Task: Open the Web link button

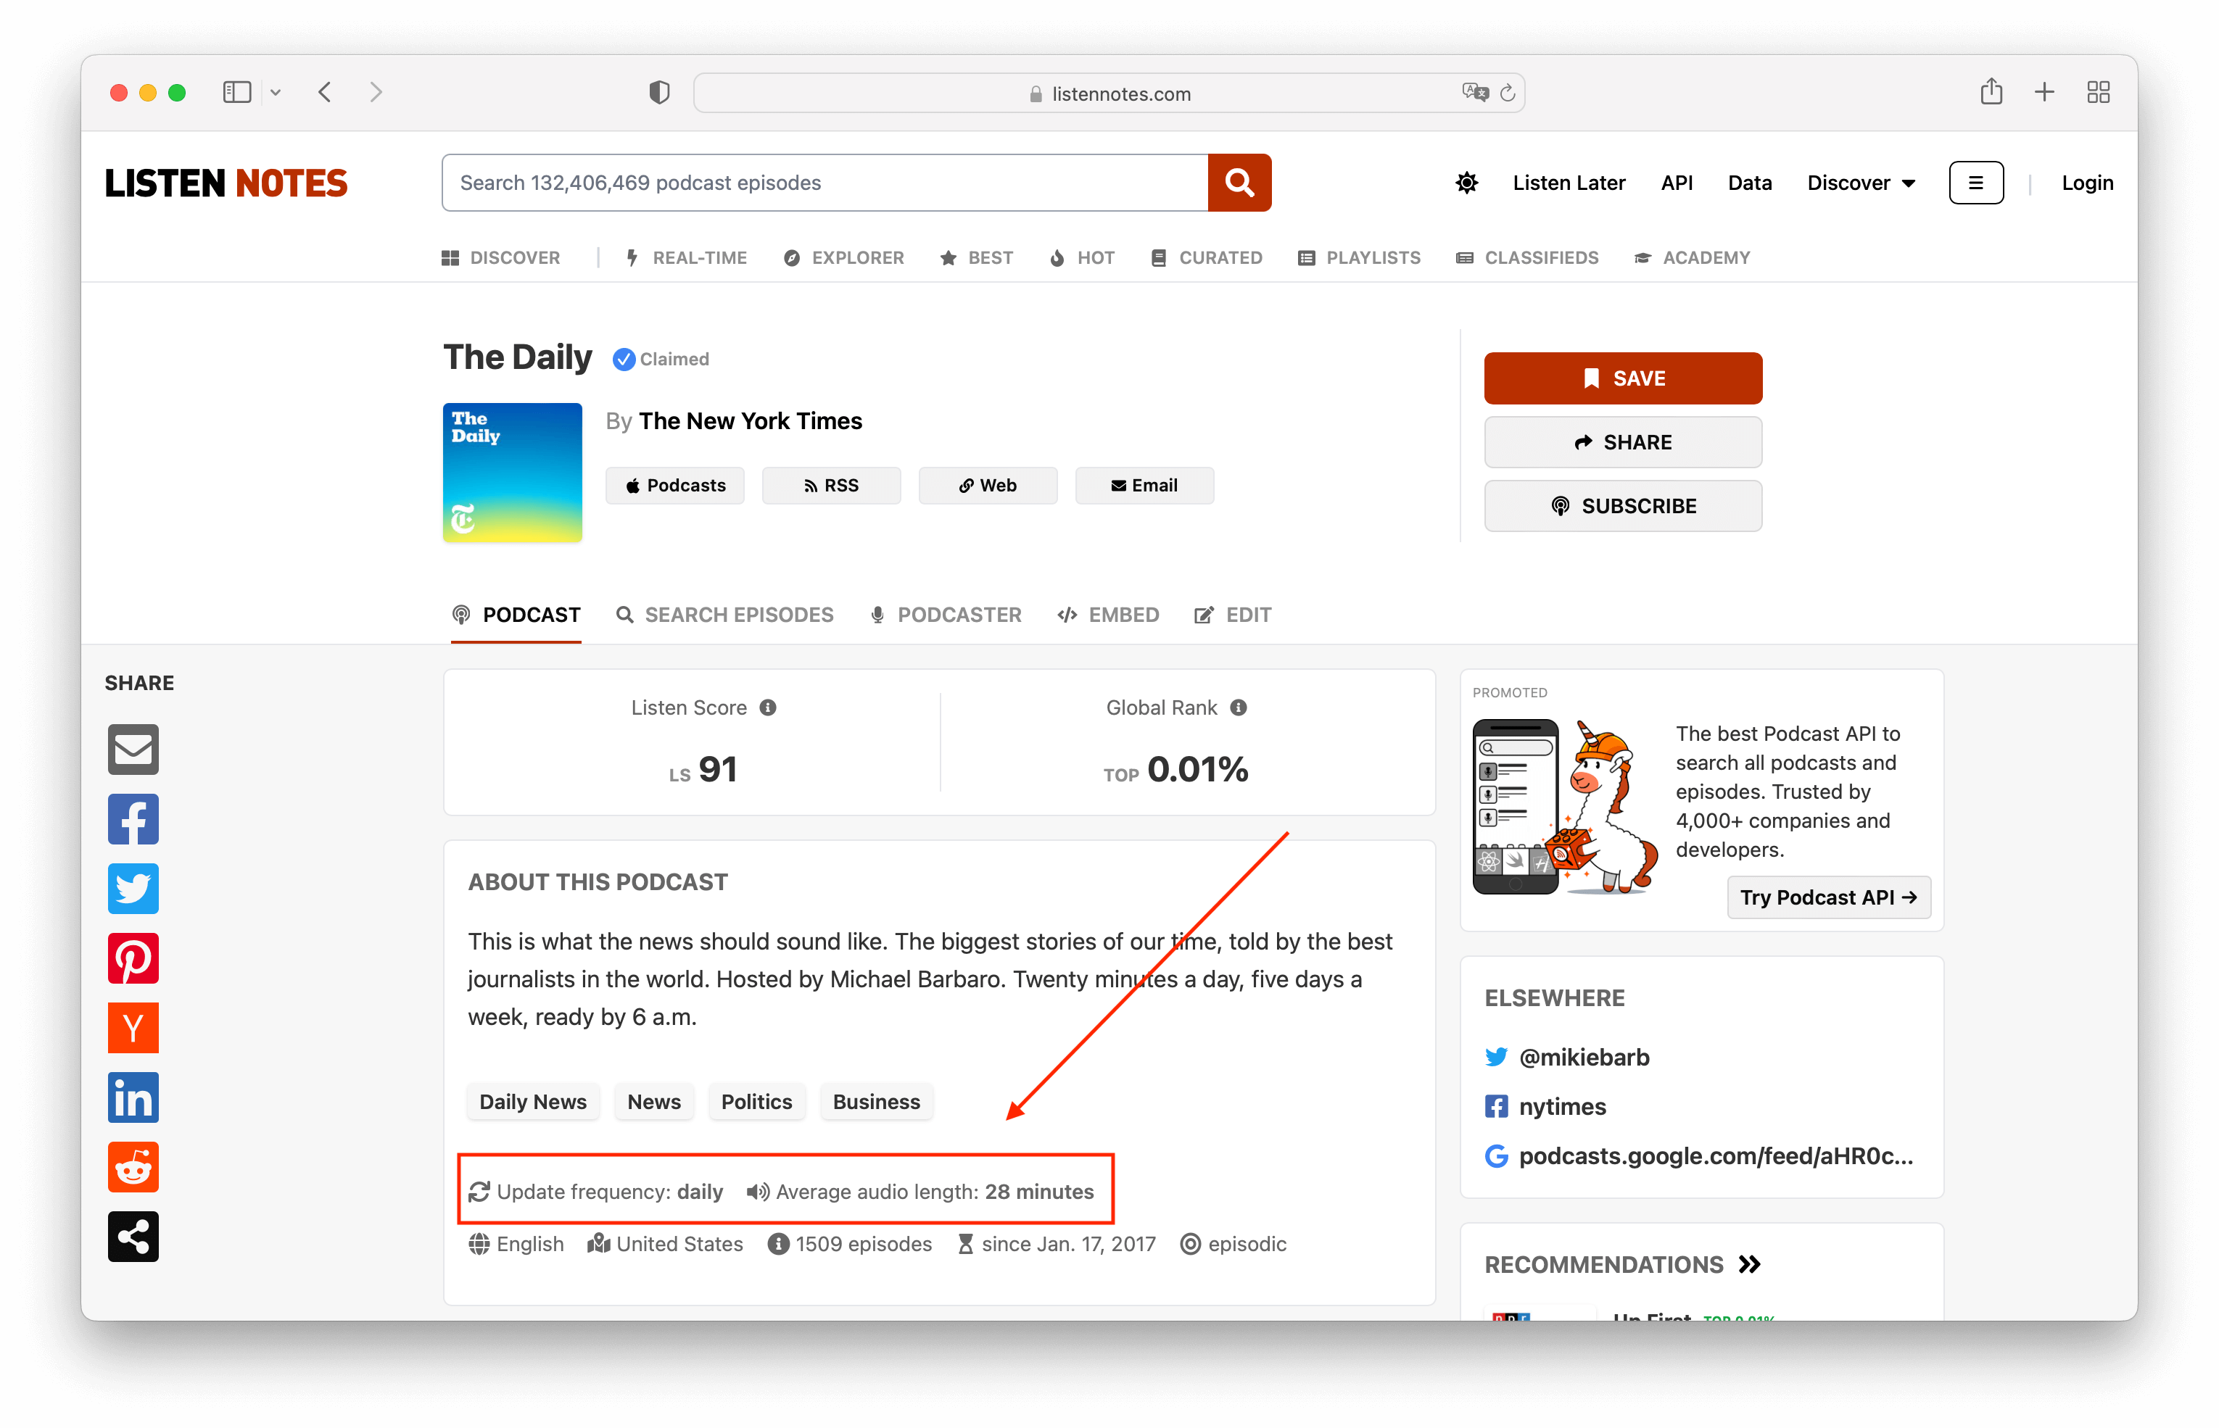Action: click(x=987, y=486)
